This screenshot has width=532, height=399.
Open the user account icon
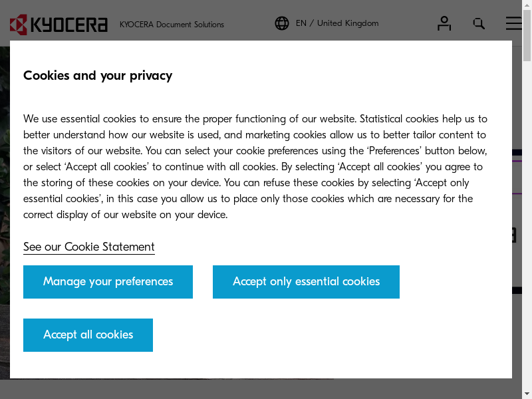444,23
